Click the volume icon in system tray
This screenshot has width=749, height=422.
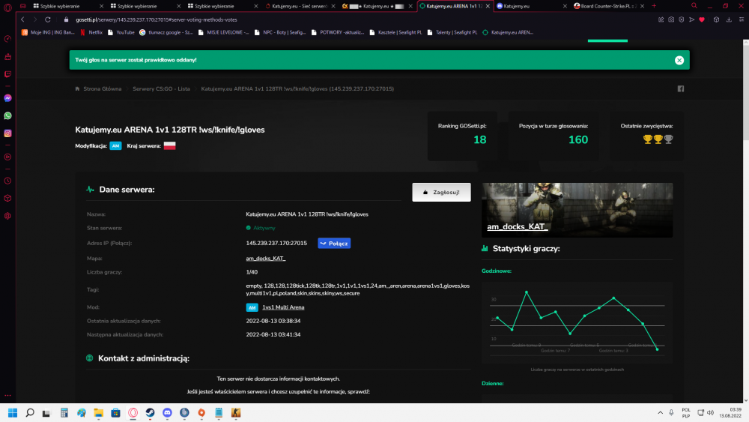[x=710, y=412]
